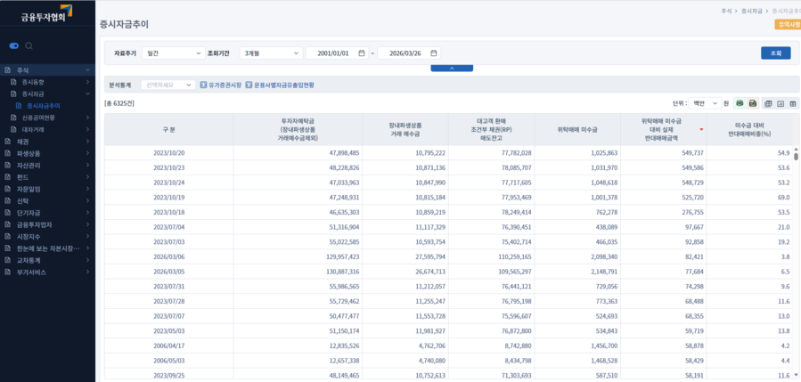This screenshot has height=382, width=801.
Task: Open the end date calendar picker icon
Action: coord(434,53)
